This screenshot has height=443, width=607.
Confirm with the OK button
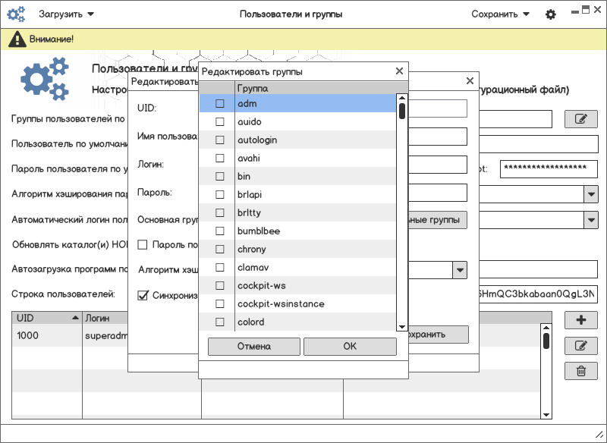(x=349, y=347)
